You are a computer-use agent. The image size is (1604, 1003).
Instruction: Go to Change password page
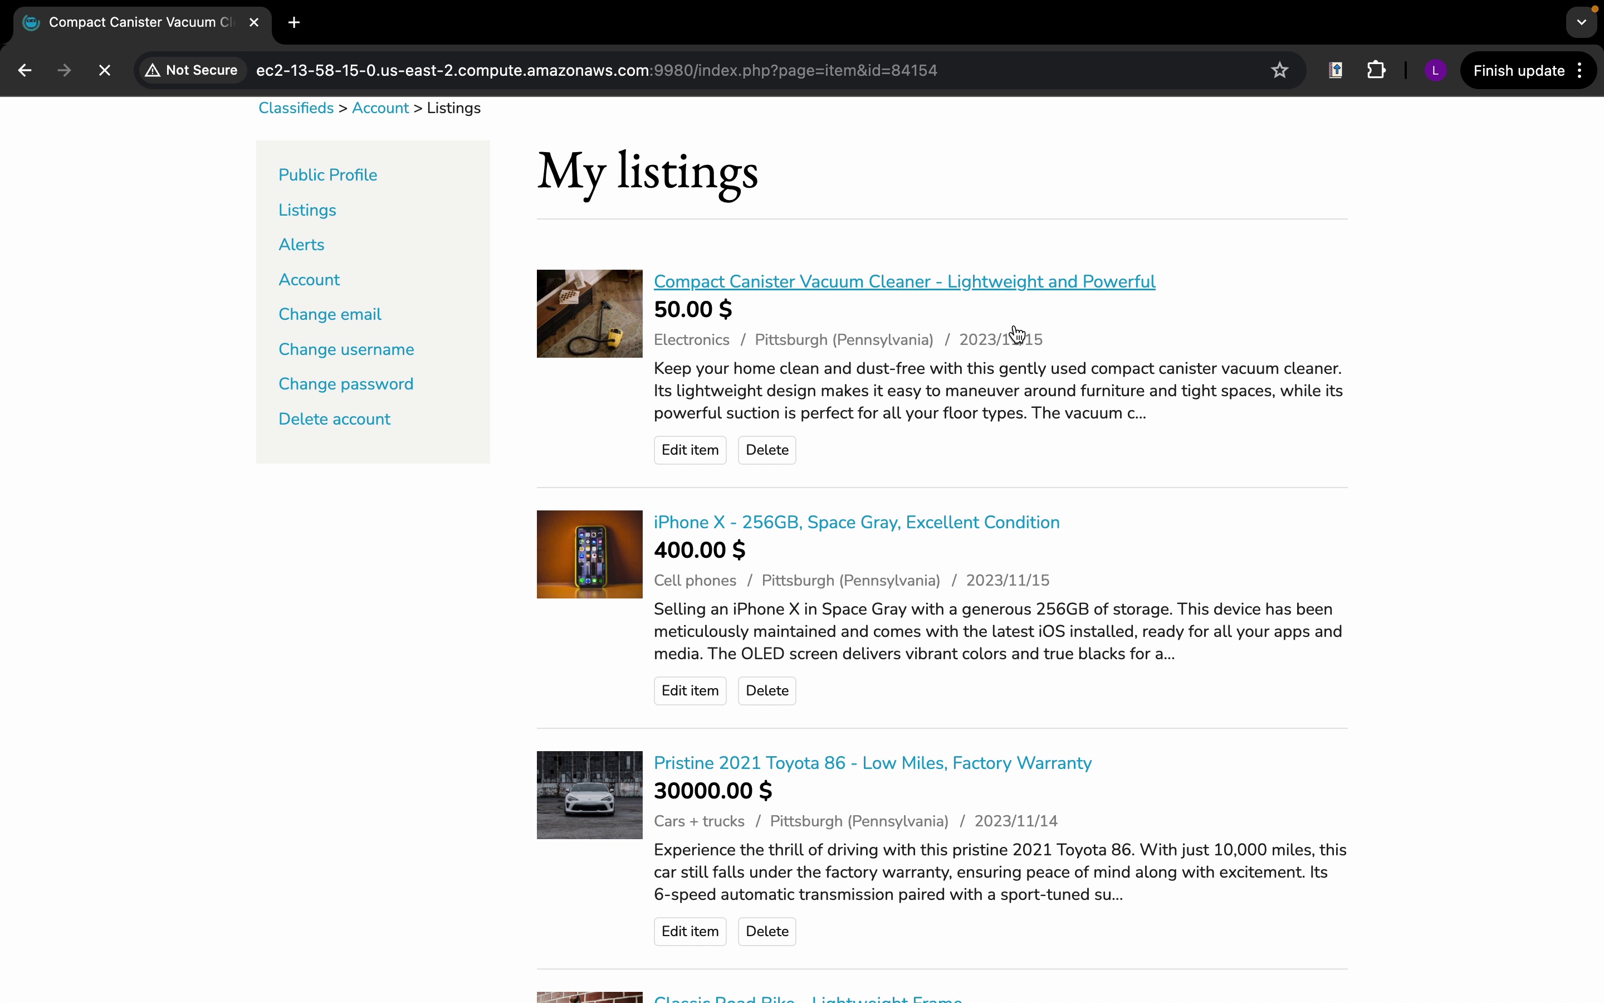pos(345,384)
